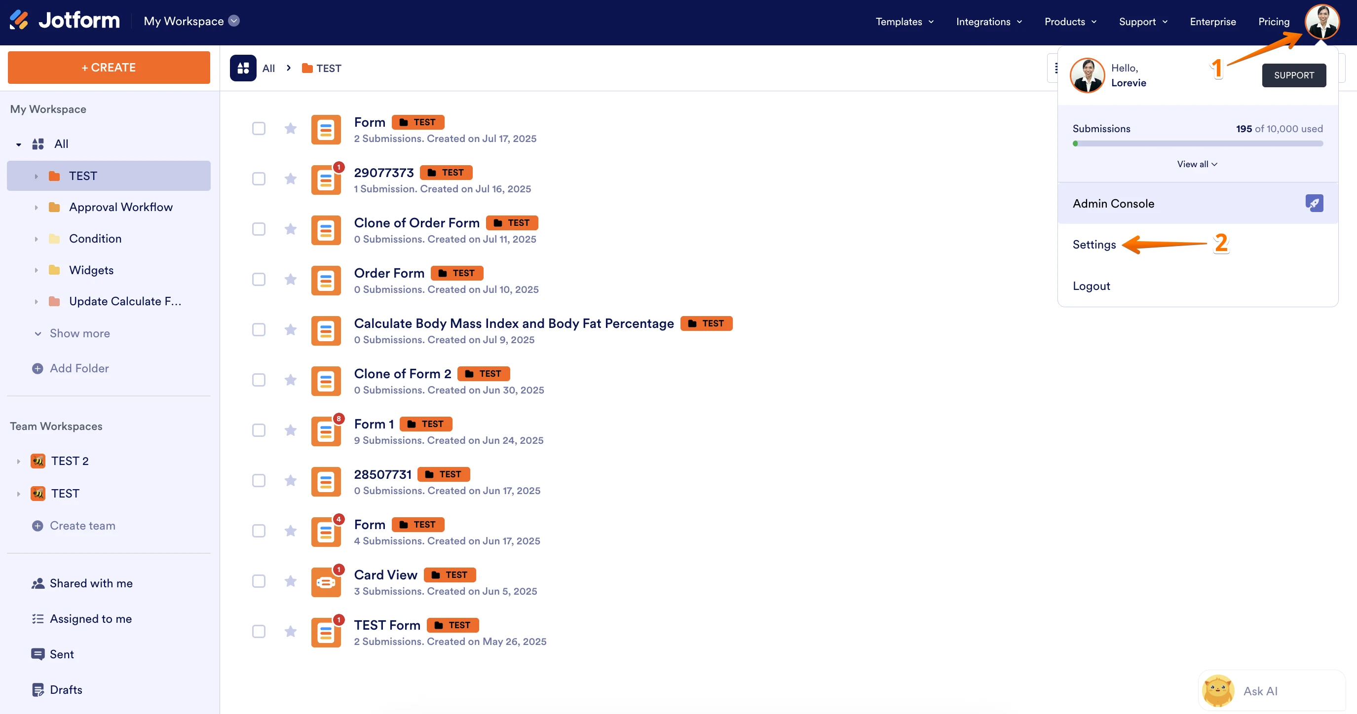The width and height of the screenshot is (1357, 714).
Task: Open Settings from profile menu
Action: (x=1094, y=245)
